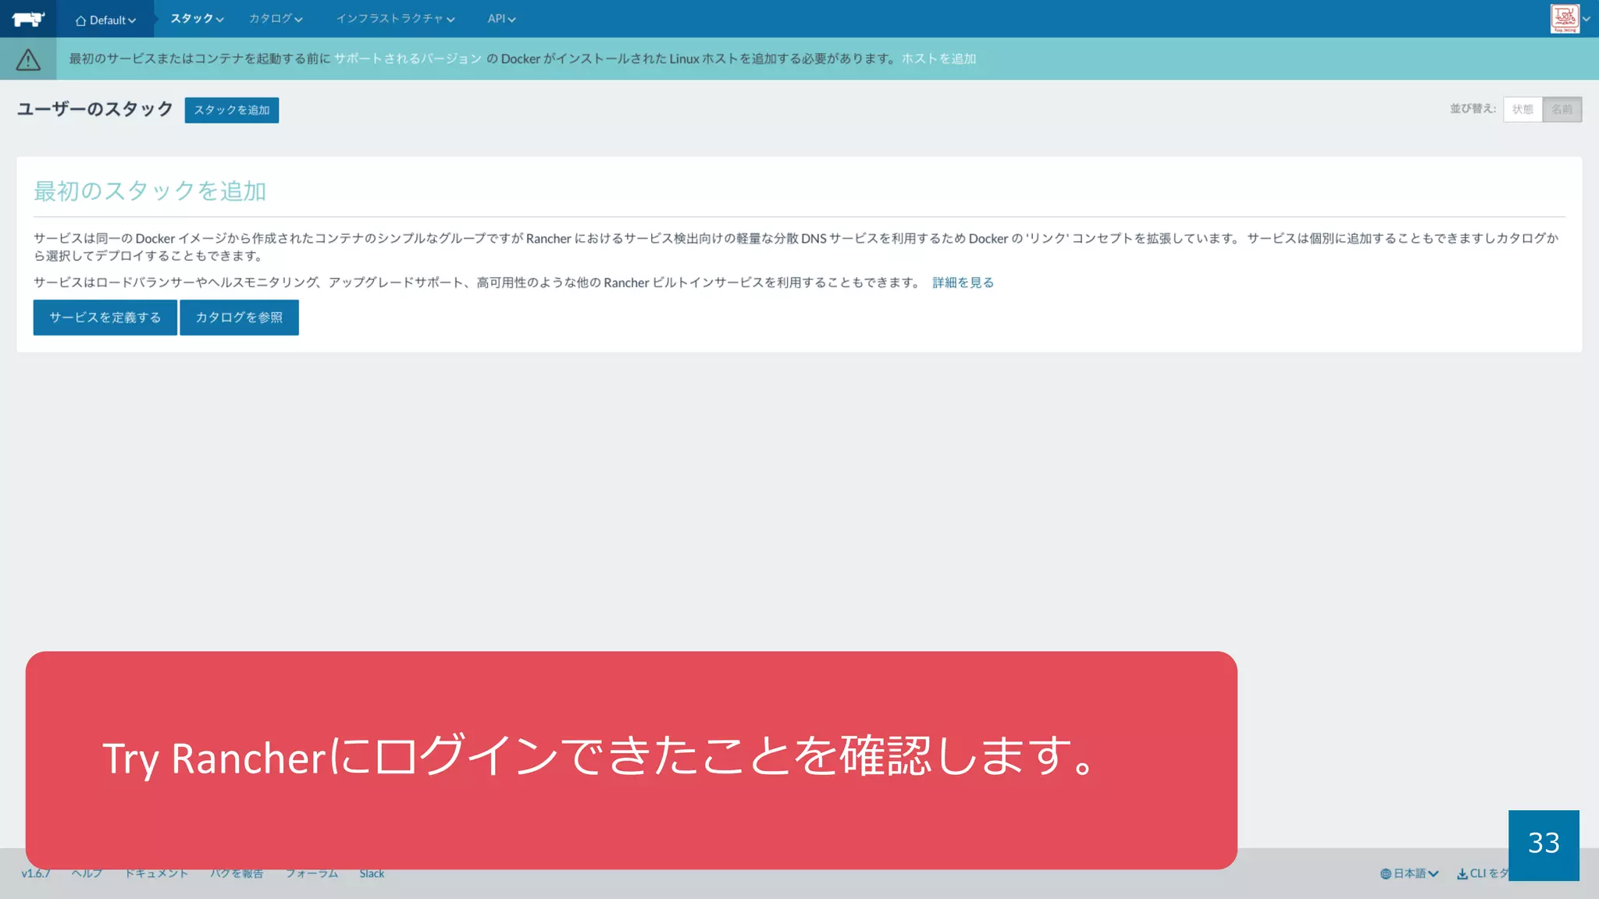Viewport: 1599px width, 899px height.
Task: Click the Rancher cow logo
Action: tap(28, 19)
